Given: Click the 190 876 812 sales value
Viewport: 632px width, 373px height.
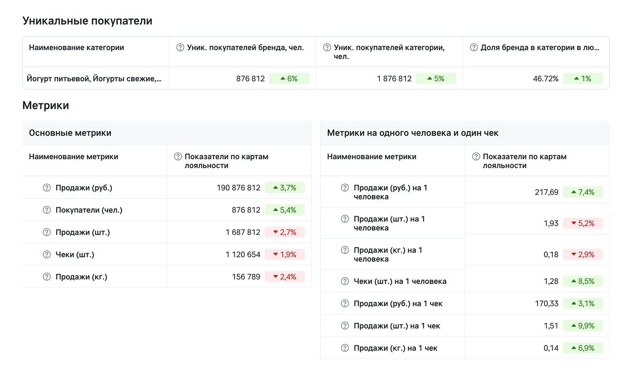Looking at the screenshot, I should point(238,188).
